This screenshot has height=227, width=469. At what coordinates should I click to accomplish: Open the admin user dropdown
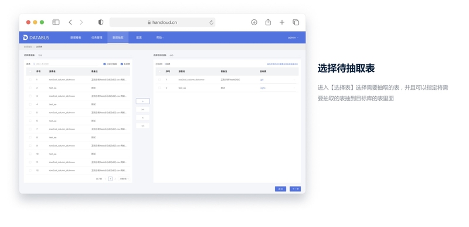coord(293,38)
